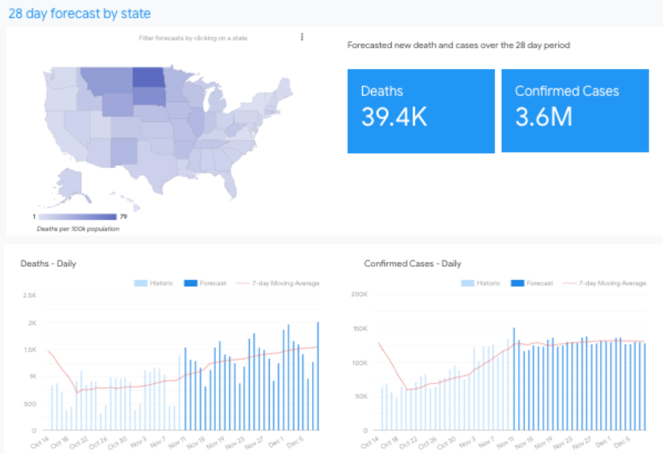Open the map chart three-dot options menu
663x454 pixels.
(302, 37)
